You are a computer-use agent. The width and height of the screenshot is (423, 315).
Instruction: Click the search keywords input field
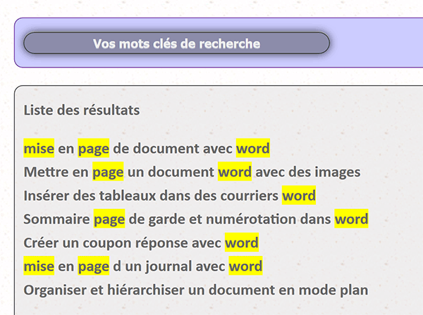coord(177,44)
